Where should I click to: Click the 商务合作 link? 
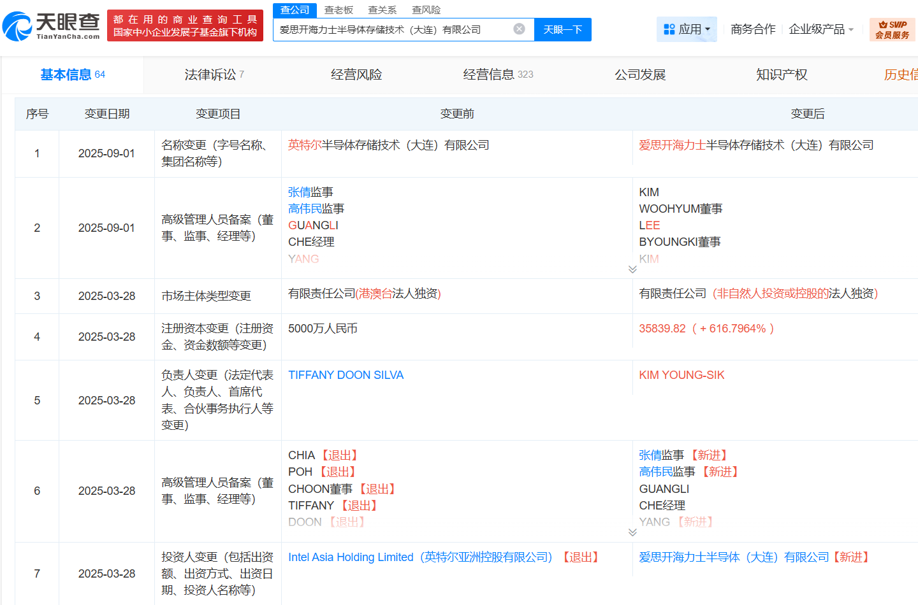tap(753, 29)
